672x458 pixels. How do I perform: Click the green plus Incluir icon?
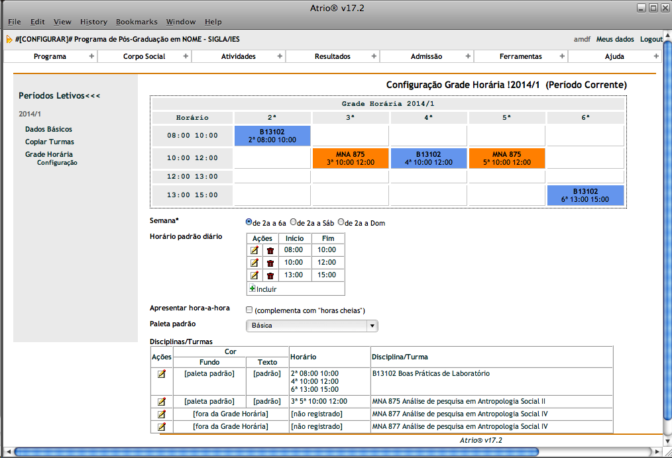[252, 289]
